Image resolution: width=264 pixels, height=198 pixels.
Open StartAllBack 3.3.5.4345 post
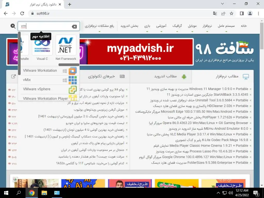tap(208, 95)
